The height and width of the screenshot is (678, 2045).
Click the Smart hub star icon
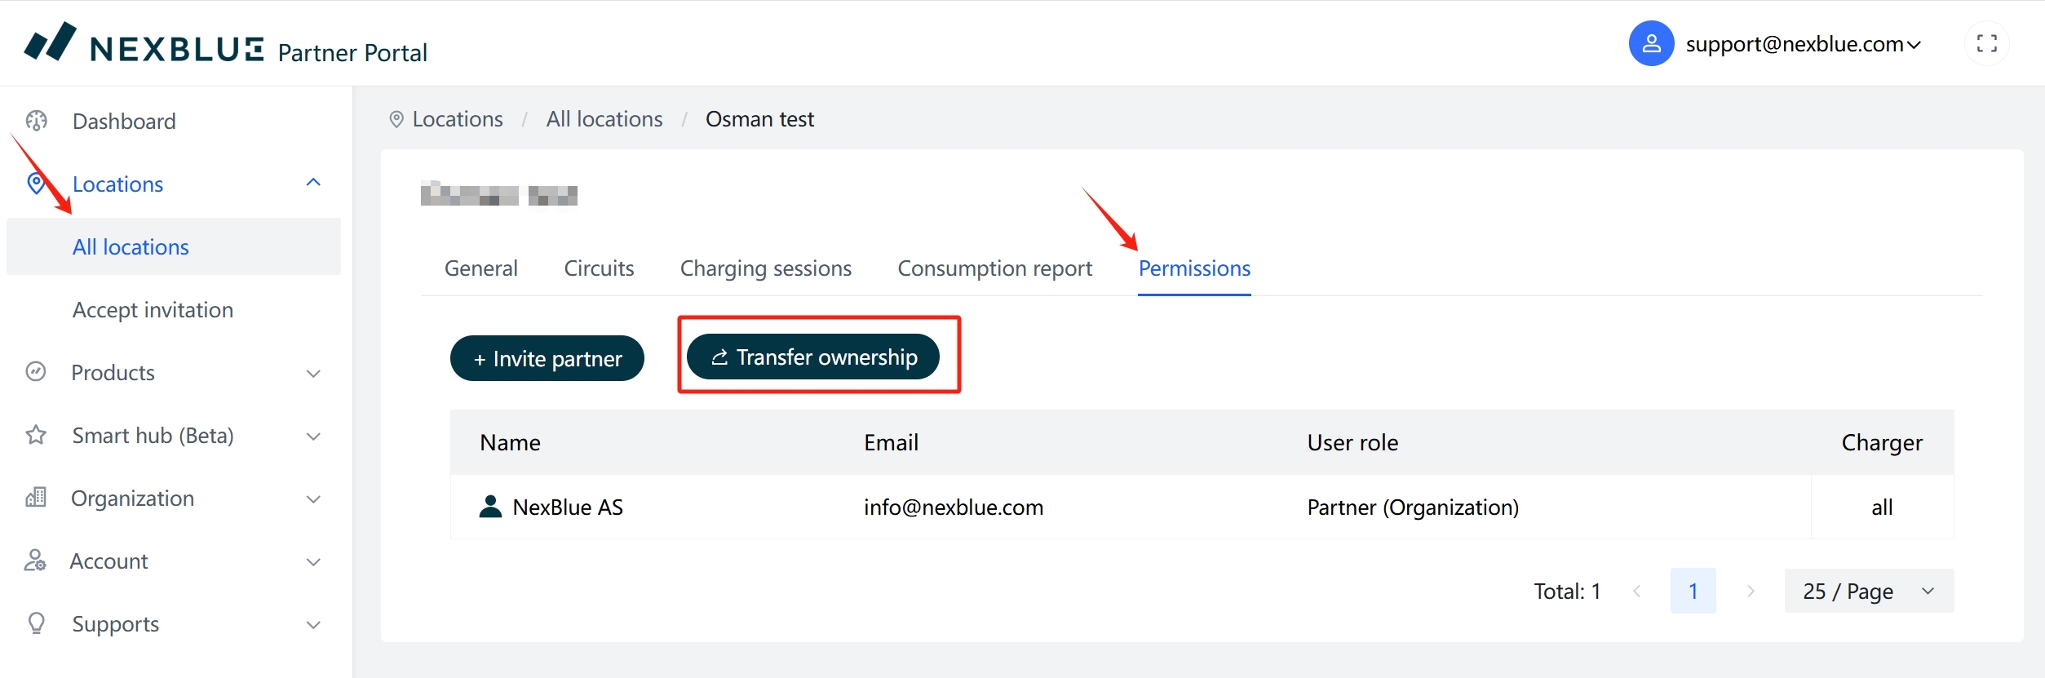tap(36, 435)
